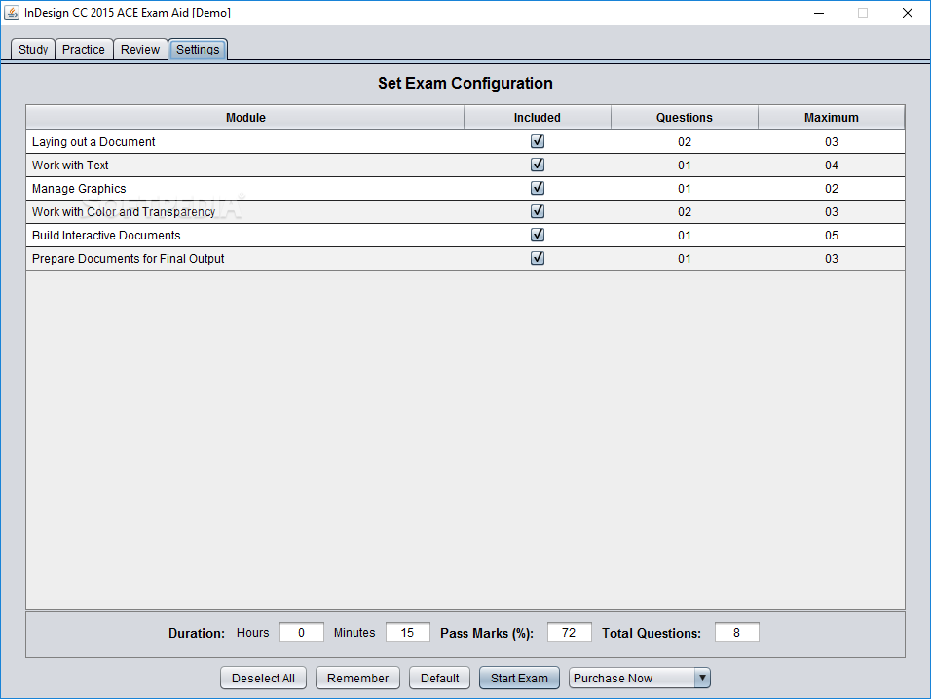The image size is (931, 699).
Task: Click the Hours duration field
Action: point(302,633)
